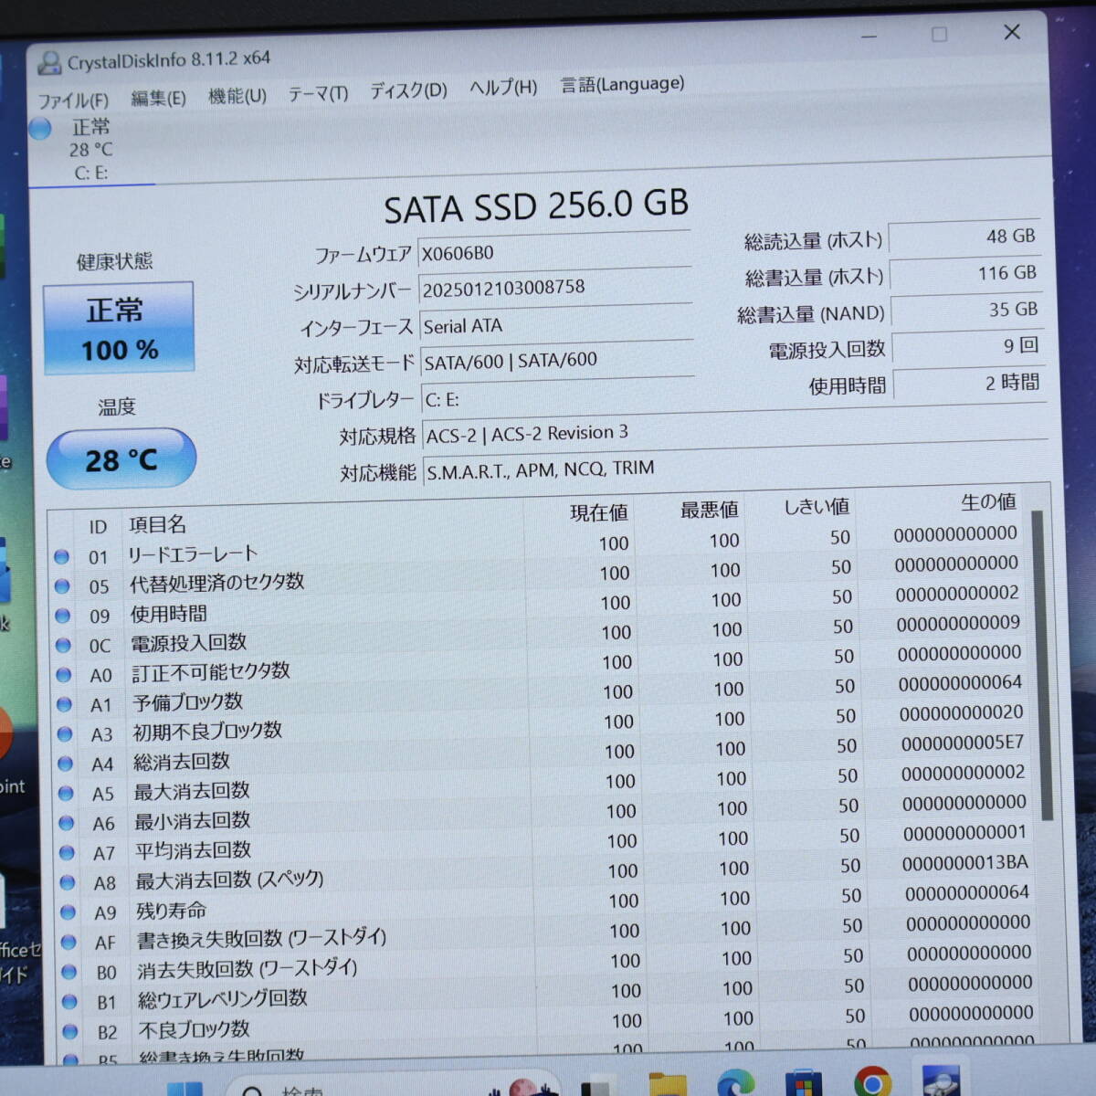Open File Explorer folder icon in taskbar
1096x1096 pixels.
668,1082
